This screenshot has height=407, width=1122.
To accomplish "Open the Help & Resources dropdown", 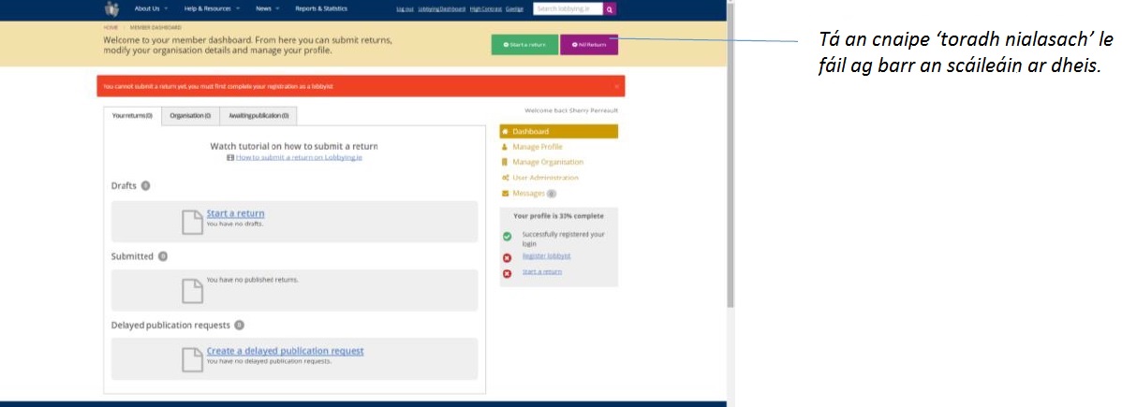I will (211, 8).
